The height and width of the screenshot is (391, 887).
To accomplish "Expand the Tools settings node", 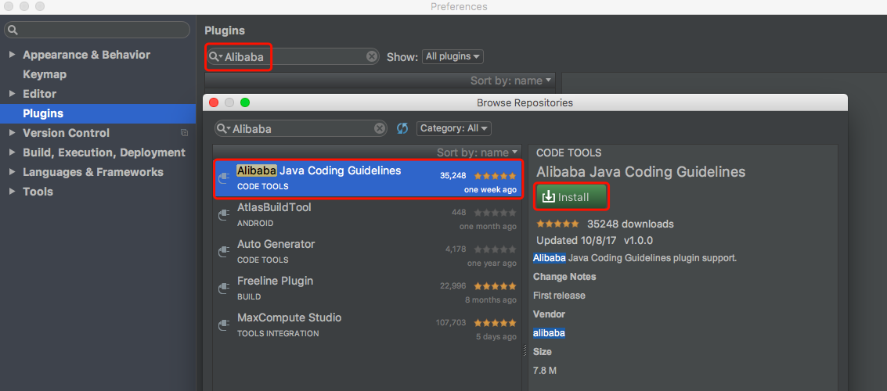I will coord(12,192).
